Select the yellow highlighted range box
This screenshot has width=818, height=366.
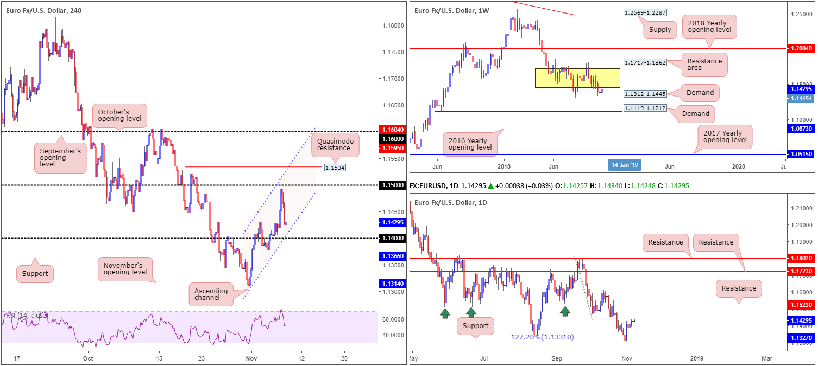pos(577,78)
